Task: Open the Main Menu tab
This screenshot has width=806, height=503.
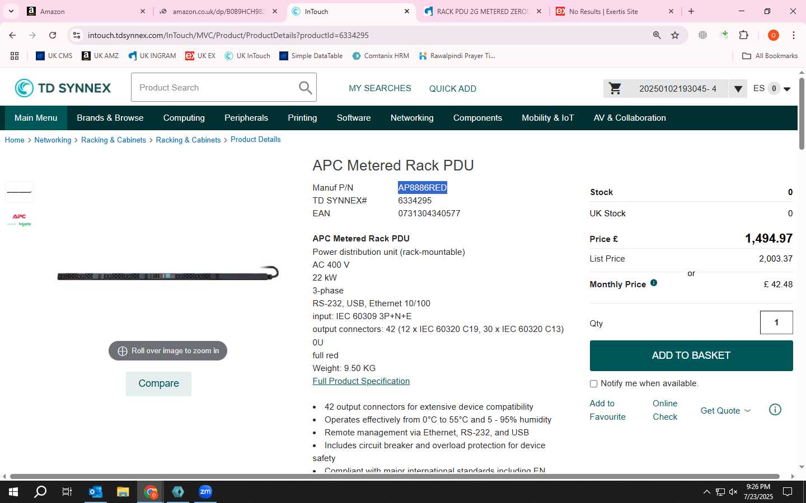Action: 36,118
